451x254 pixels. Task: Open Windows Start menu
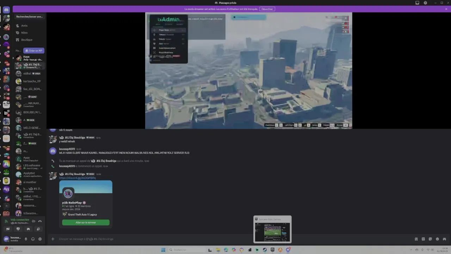(x=163, y=250)
